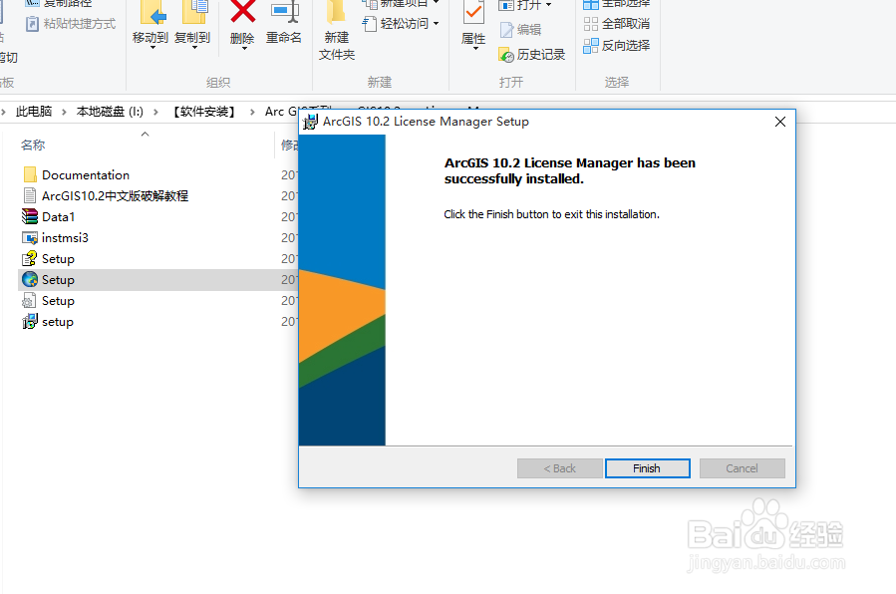The height and width of the screenshot is (594, 896).
Task: Click Edit (编辑) in the ribbon
Action: 520,29
